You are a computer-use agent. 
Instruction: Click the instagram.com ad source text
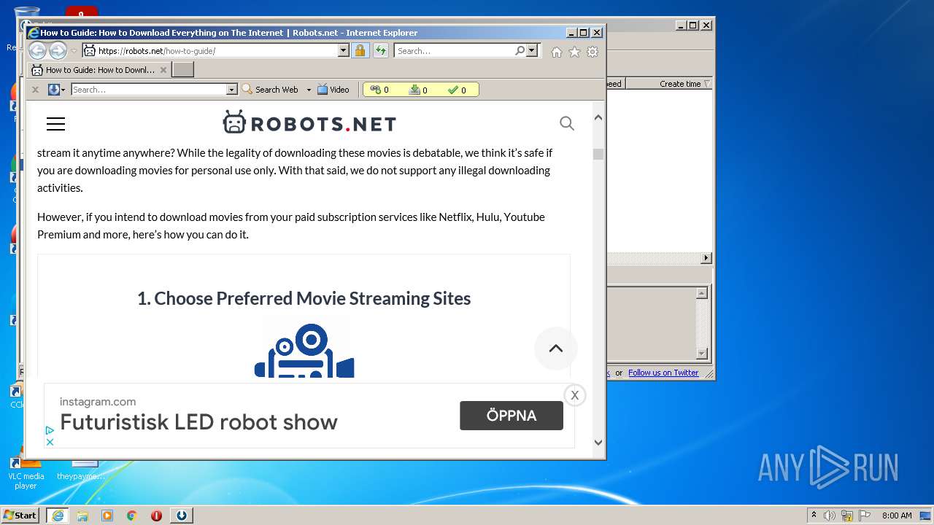coord(98,402)
